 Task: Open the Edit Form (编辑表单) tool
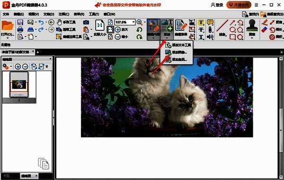coord(181,28)
